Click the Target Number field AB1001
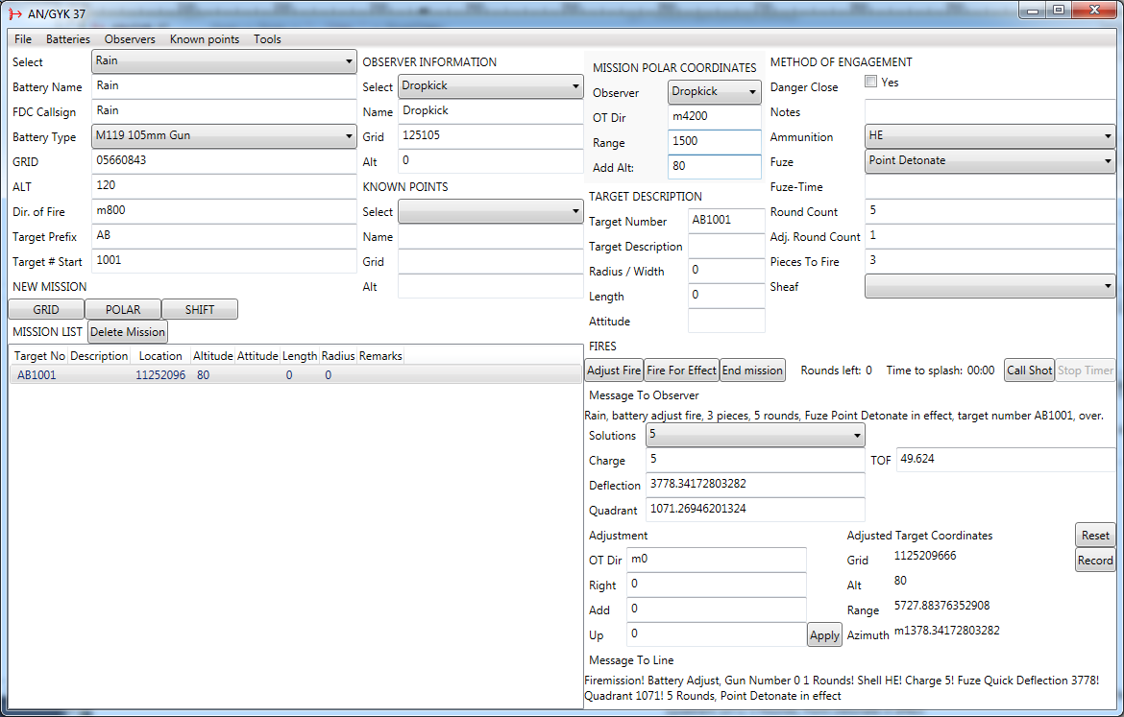Image resolution: width=1124 pixels, height=717 pixels. pos(726,221)
